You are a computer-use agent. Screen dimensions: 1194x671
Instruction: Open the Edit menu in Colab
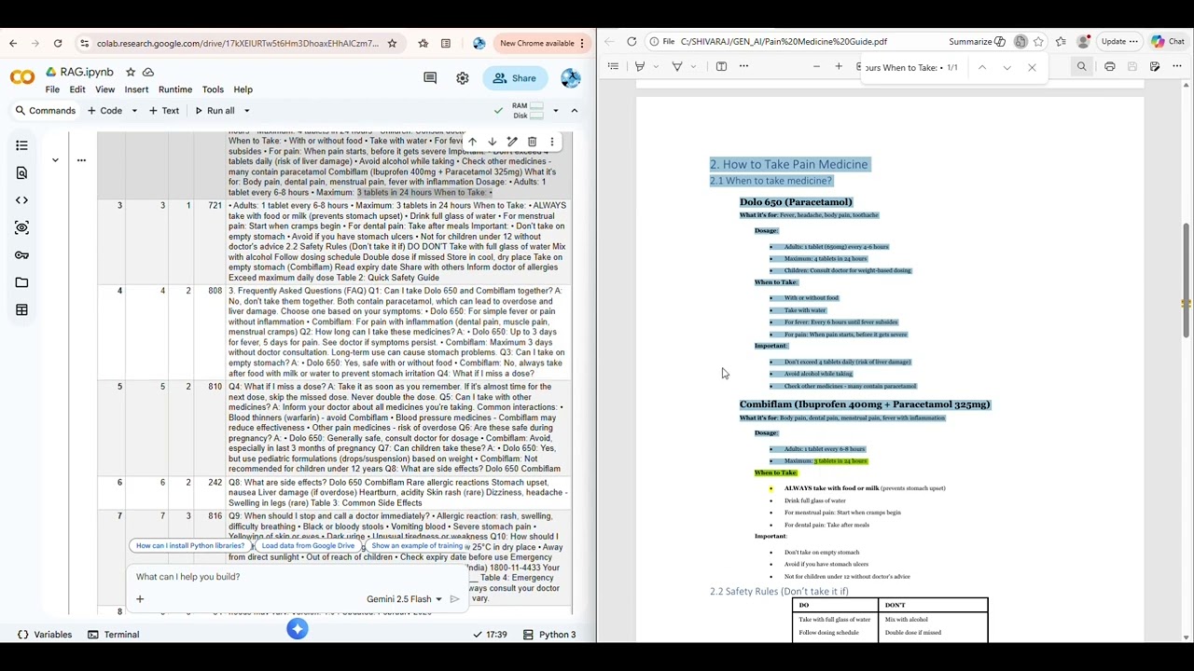[77, 89]
